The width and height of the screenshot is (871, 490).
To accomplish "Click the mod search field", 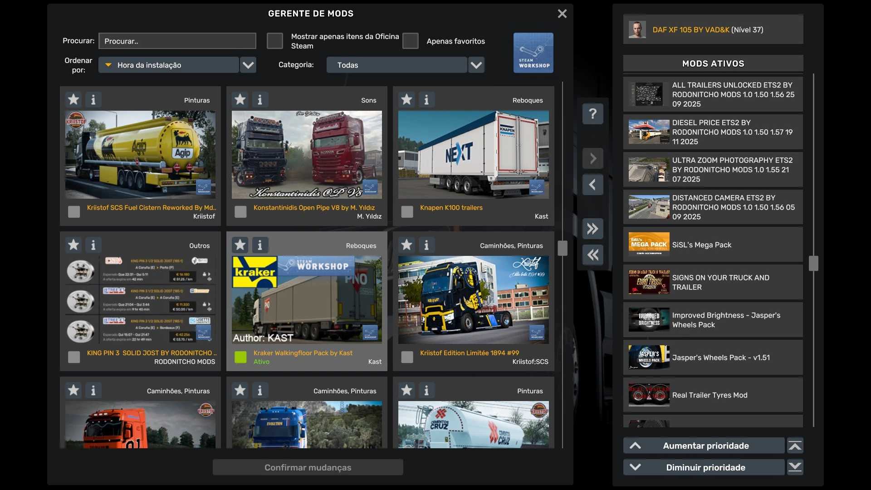I will [177, 41].
